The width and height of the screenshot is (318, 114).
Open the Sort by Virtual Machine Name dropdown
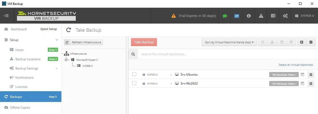229,42
